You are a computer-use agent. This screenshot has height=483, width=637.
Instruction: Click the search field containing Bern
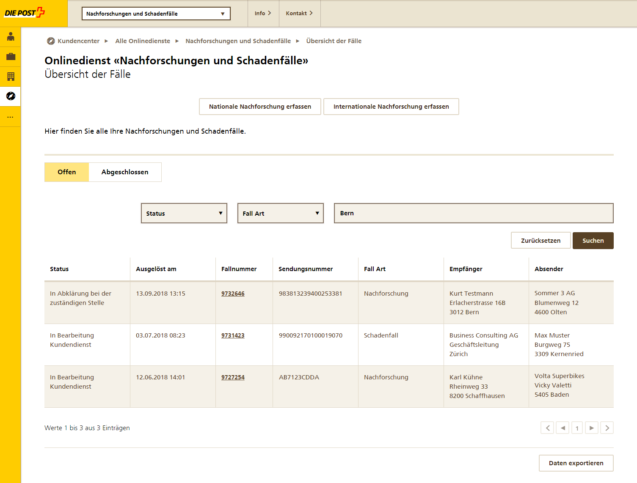[473, 213]
